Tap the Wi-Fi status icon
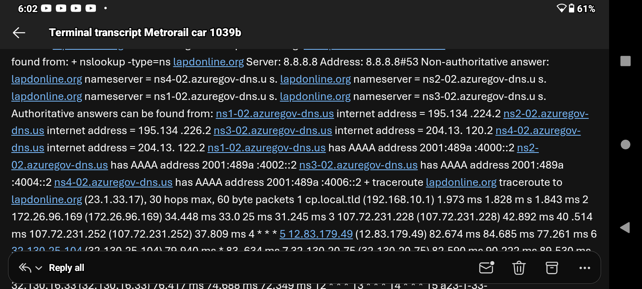Image resolution: width=642 pixels, height=289 pixels. coord(561,8)
